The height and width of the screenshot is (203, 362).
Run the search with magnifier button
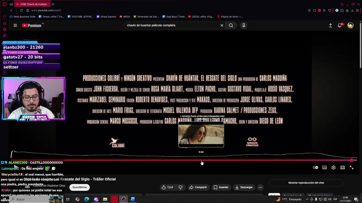coord(231,25)
